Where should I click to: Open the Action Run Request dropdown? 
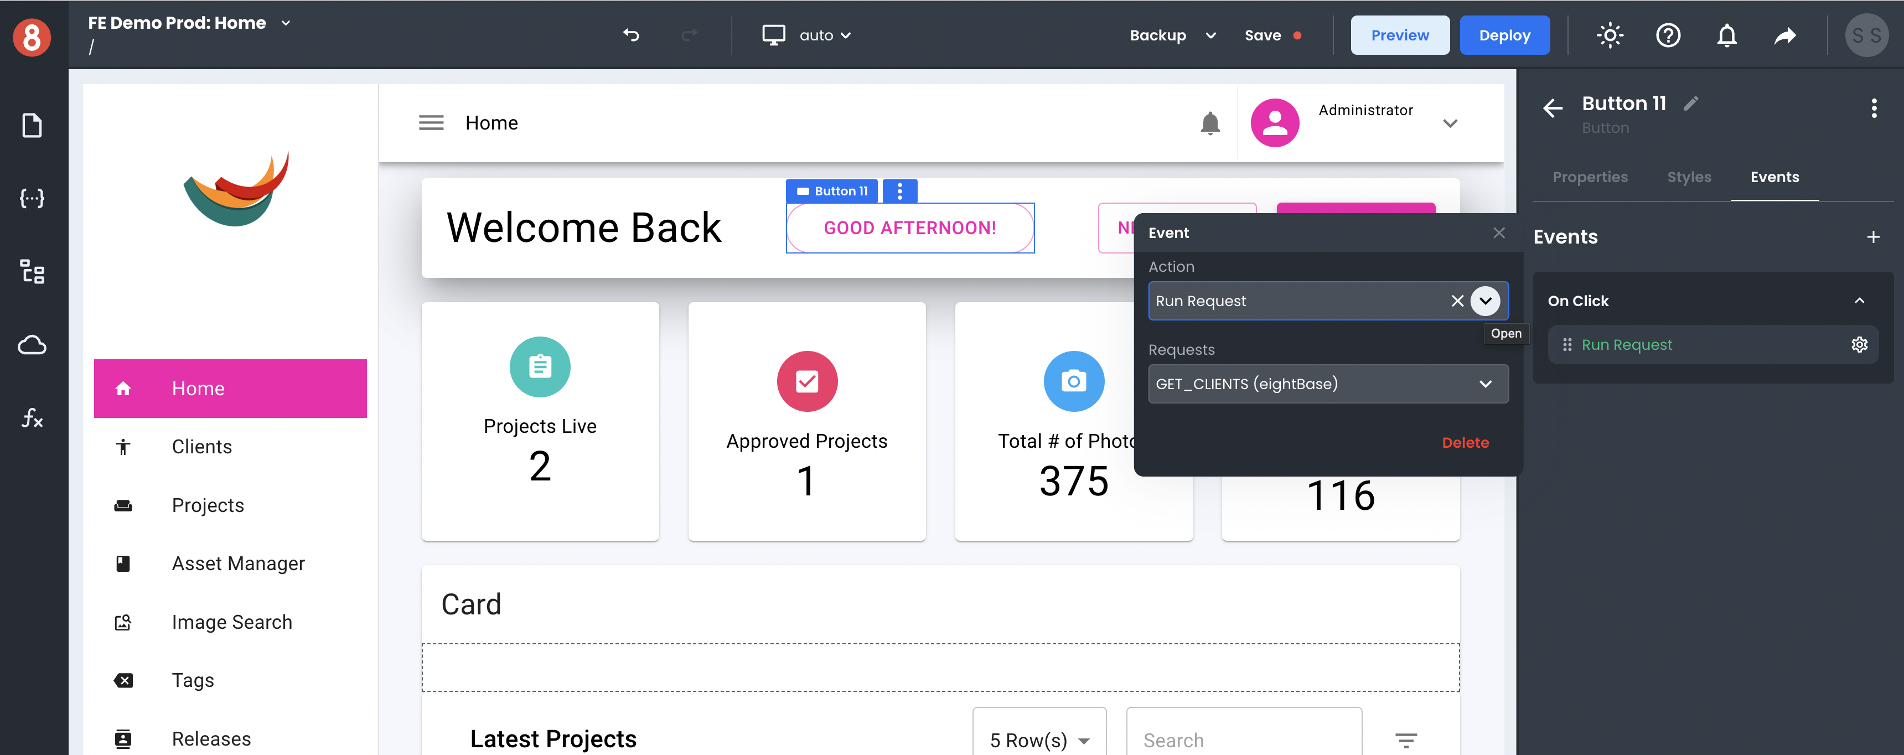coord(1485,301)
